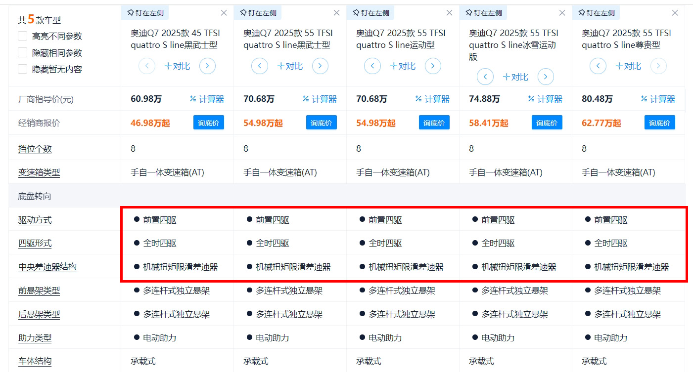Click 询底价 next to 58.41万起
Viewport: 693px width, 372px height.
(x=547, y=123)
